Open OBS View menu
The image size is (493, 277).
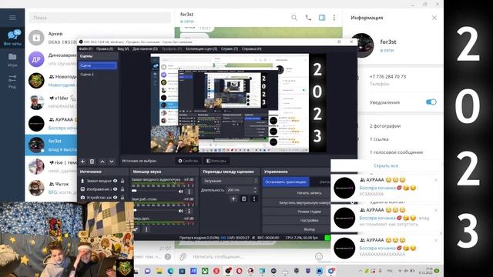(123, 49)
